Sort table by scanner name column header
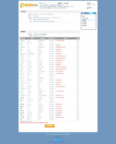 pos(23,38)
